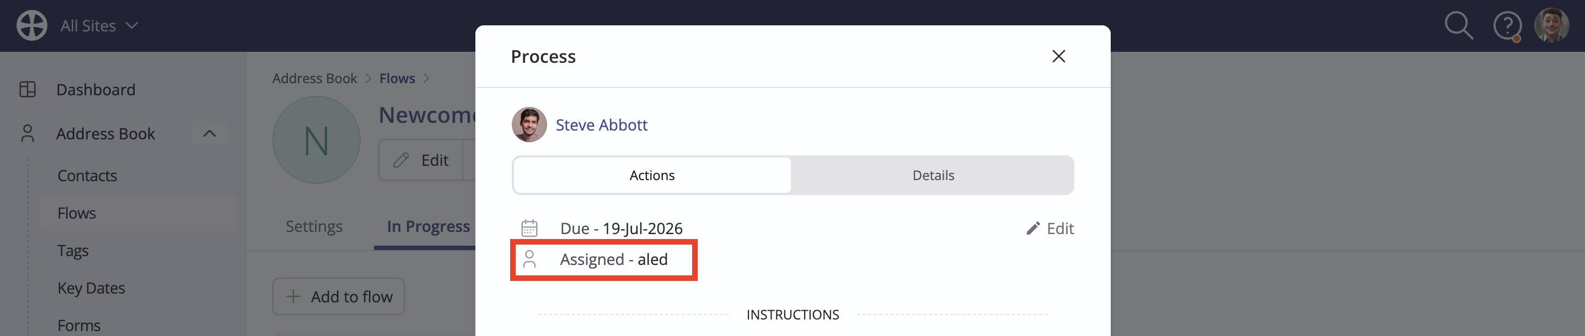Click the Steve Abbott name link
The width and height of the screenshot is (1585, 336).
point(601,124)
